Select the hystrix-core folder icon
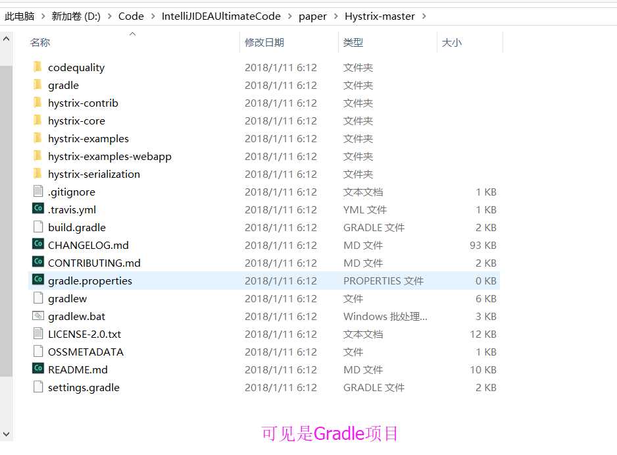617x455 pixels. 37,120
